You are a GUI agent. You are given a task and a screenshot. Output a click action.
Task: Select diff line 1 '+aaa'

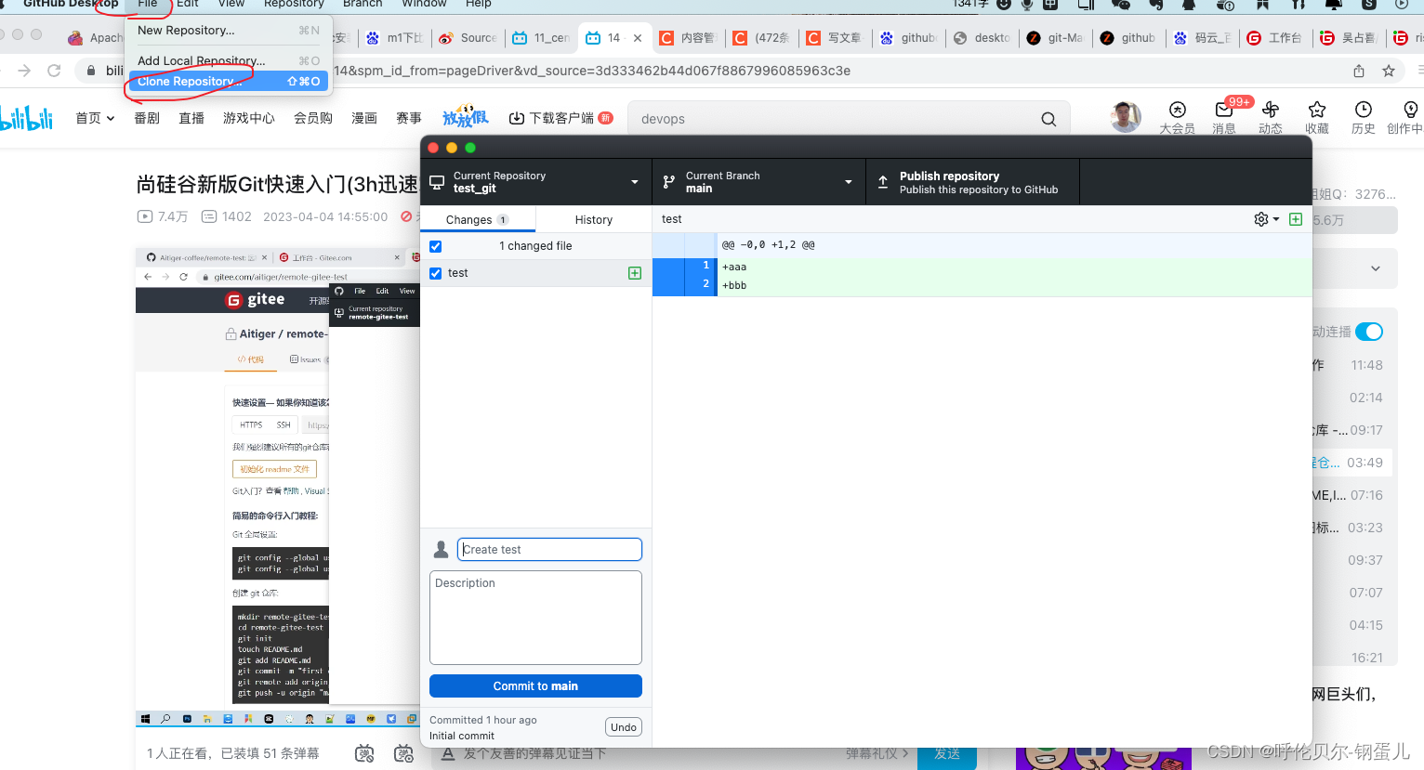(982, 267)
